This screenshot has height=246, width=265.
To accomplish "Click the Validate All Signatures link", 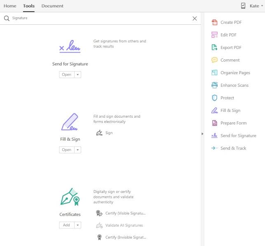I will tap(124, 225).
